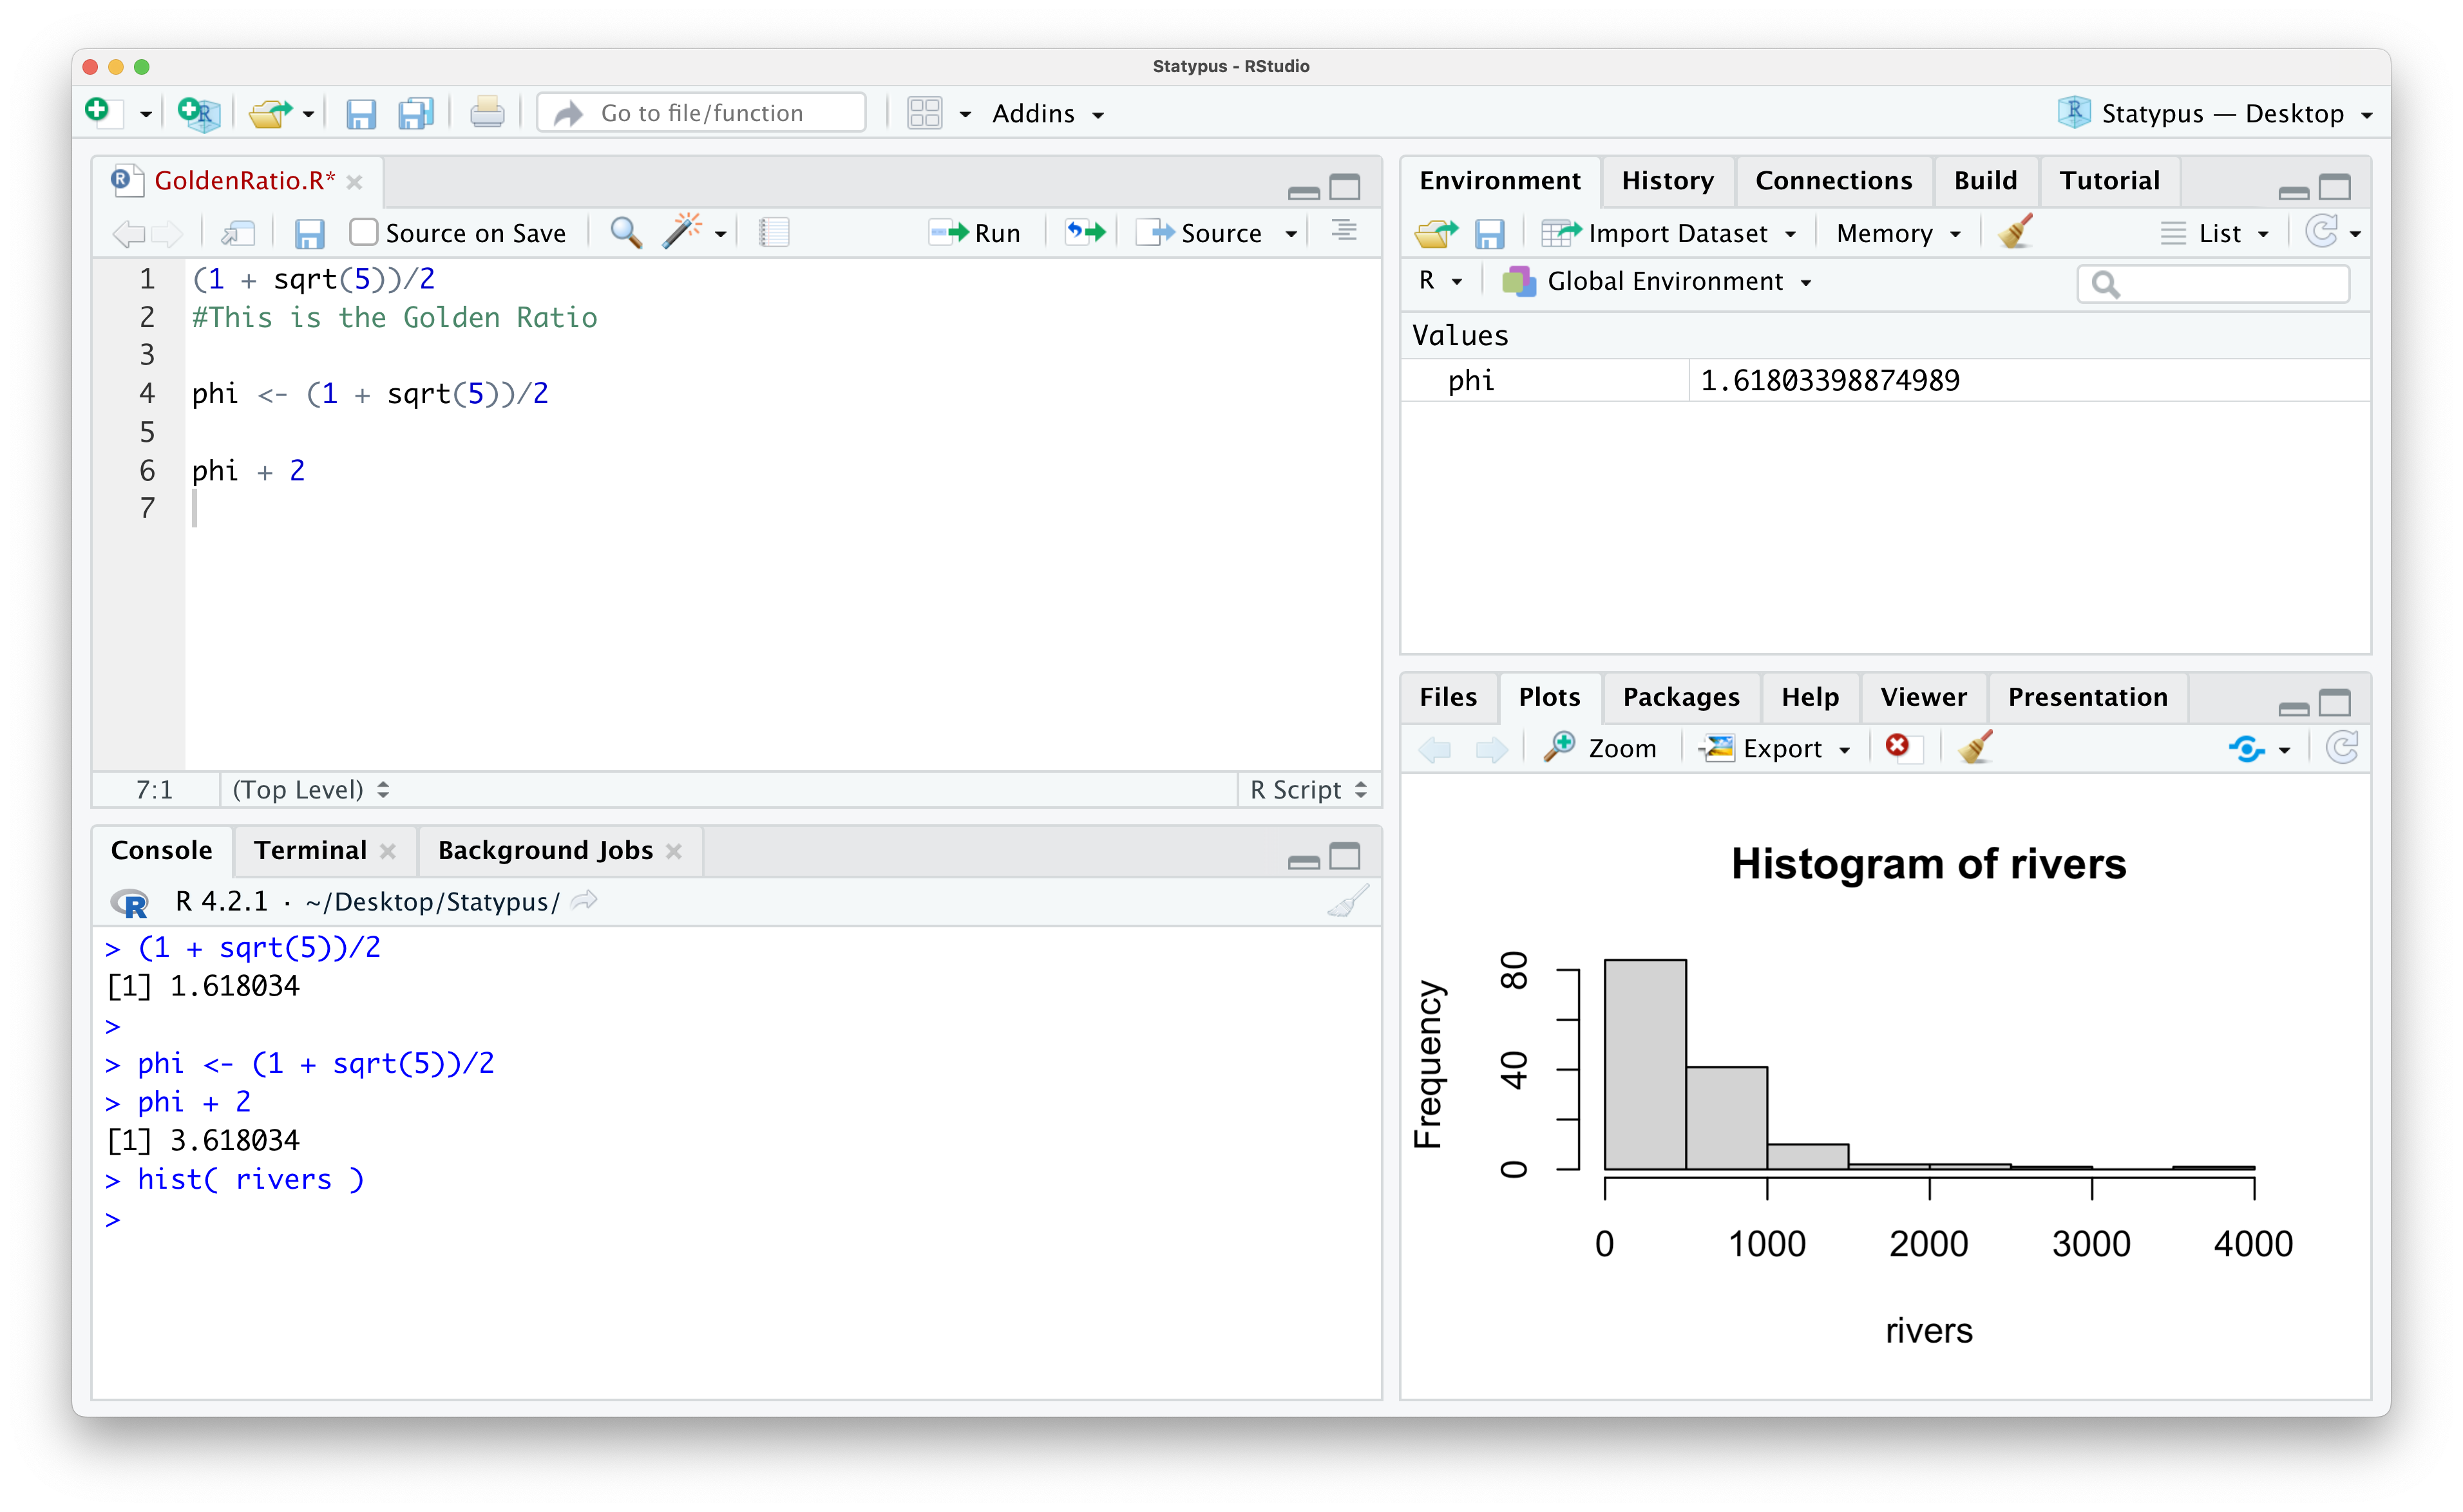Click the Create a project icon

(x=198, y=113)
